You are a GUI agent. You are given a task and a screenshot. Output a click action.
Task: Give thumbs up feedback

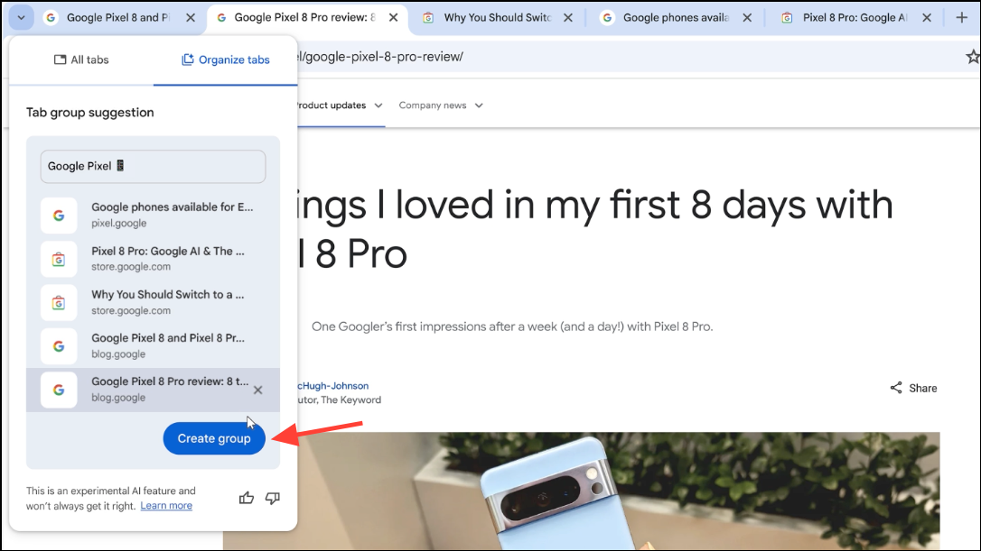pyautogui.click(x=247, y=498)
